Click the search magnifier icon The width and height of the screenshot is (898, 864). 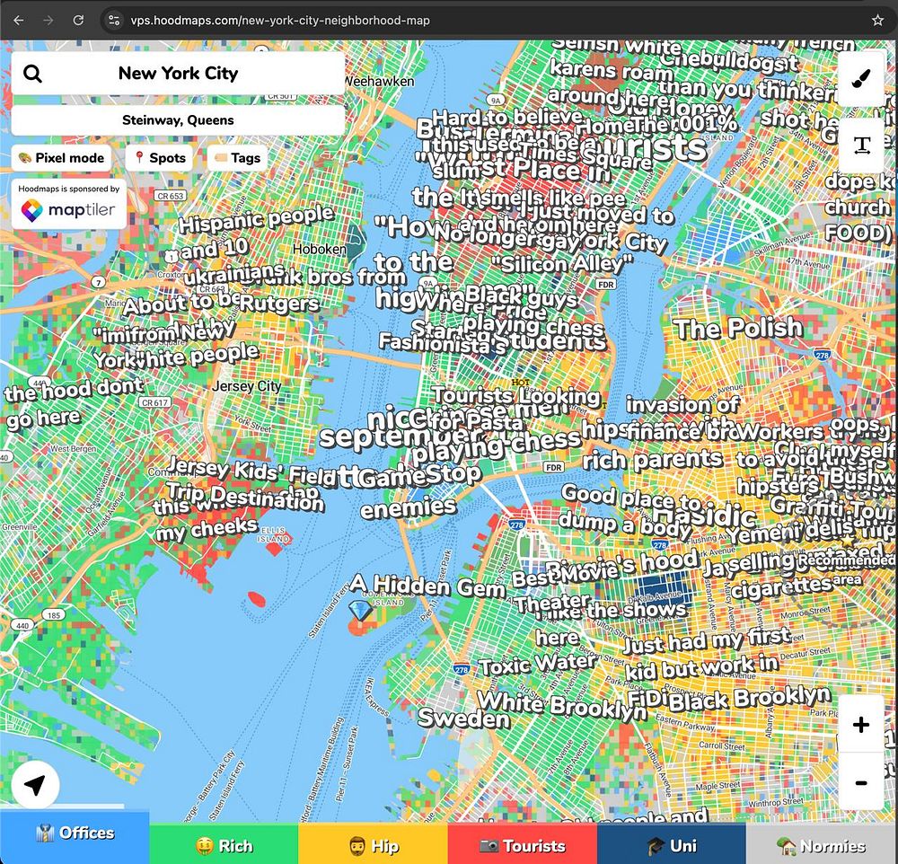[x=32, y=74]
